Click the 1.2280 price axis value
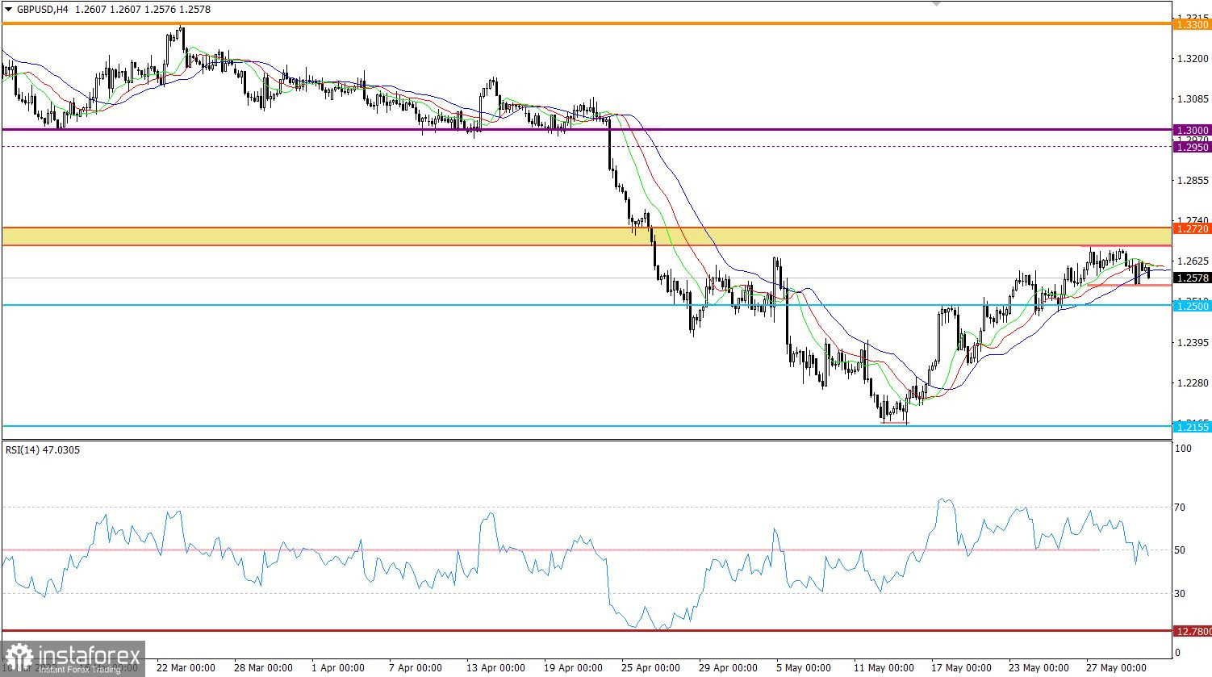 pyautogui.click(x=1193, y=383)
